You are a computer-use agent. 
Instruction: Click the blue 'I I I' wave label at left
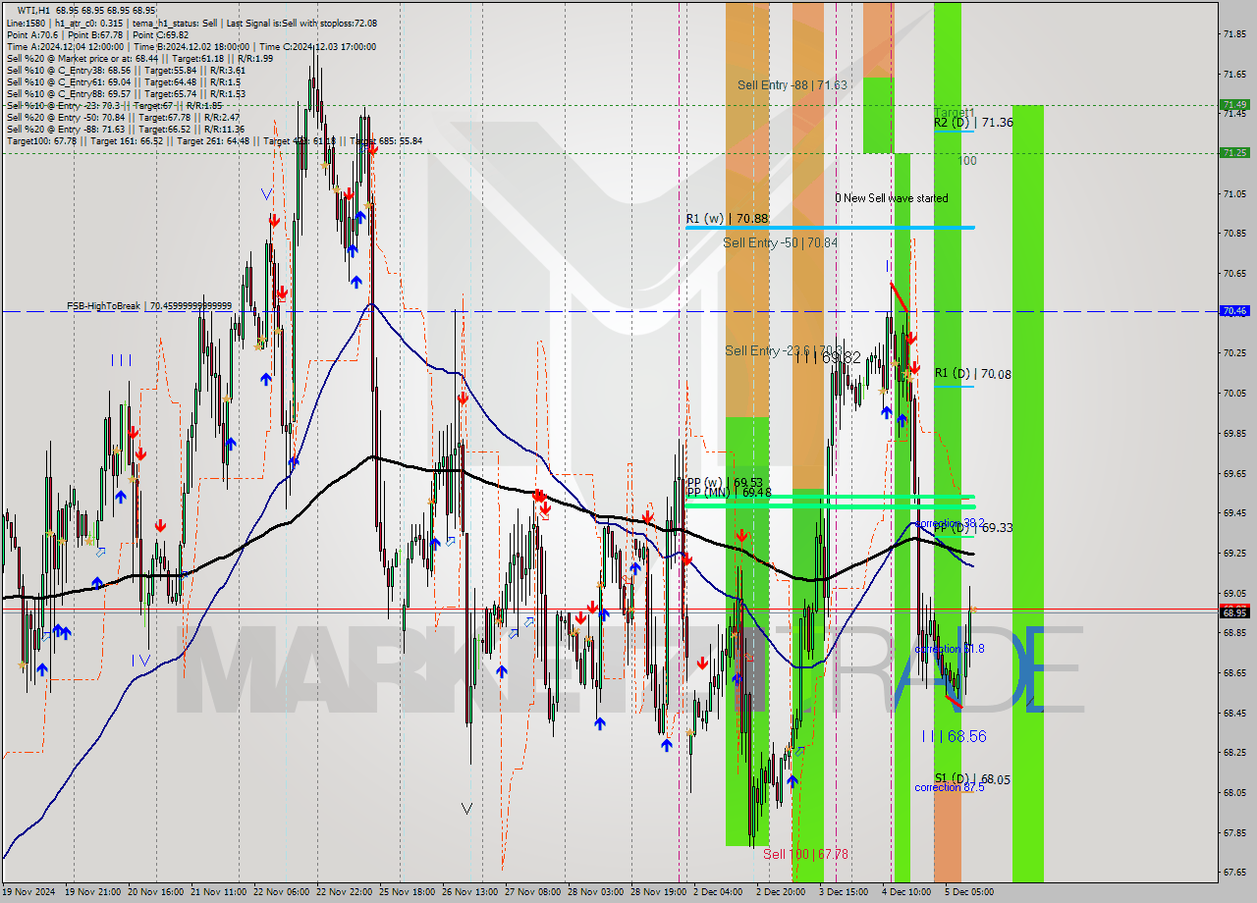pos(121,361)
